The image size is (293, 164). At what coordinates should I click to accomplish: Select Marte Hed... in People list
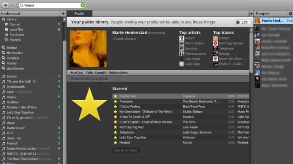[273, 21]
